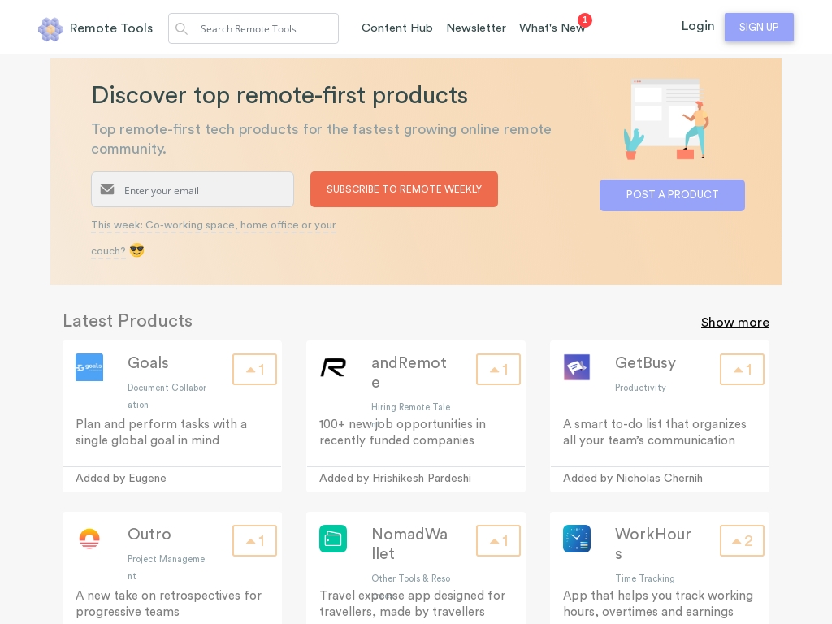Open the Content Hub menu item

point(396,28)
